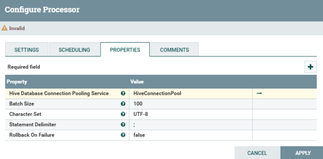Open help icon for Hive Database Connection Pooling Service
The width and height of the screenshot is (323, 159).
(123, 93)
